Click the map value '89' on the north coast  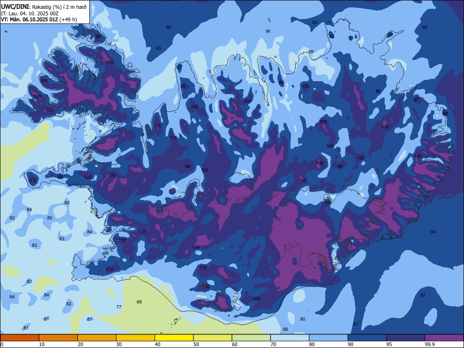click(311, 52)
